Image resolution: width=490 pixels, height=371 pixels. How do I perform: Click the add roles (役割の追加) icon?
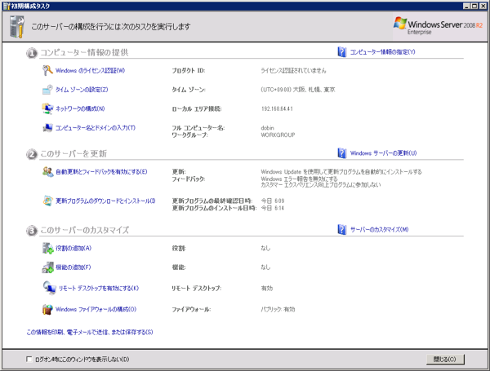click(48, 249)
